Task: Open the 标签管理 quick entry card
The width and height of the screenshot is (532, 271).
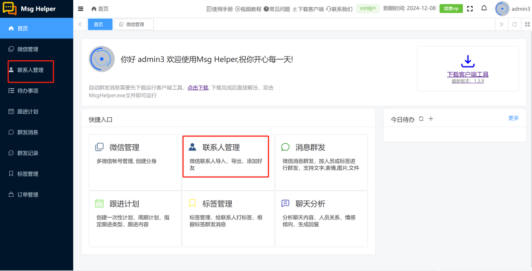Action: tap(229, 219)
